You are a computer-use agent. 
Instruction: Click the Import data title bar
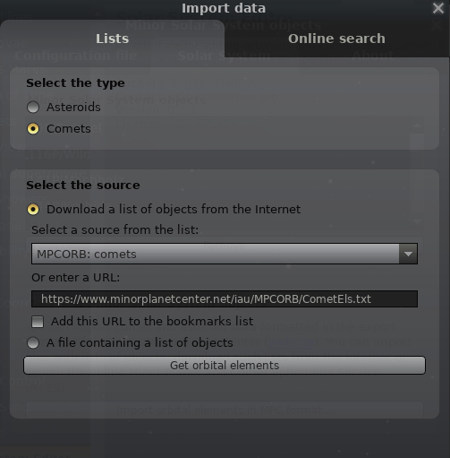pos(224,8)
